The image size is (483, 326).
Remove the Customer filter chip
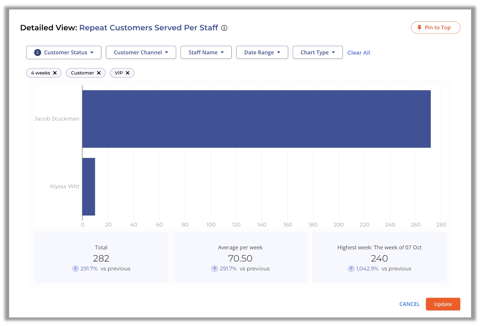pyautogui.click(x=99, y=73)
